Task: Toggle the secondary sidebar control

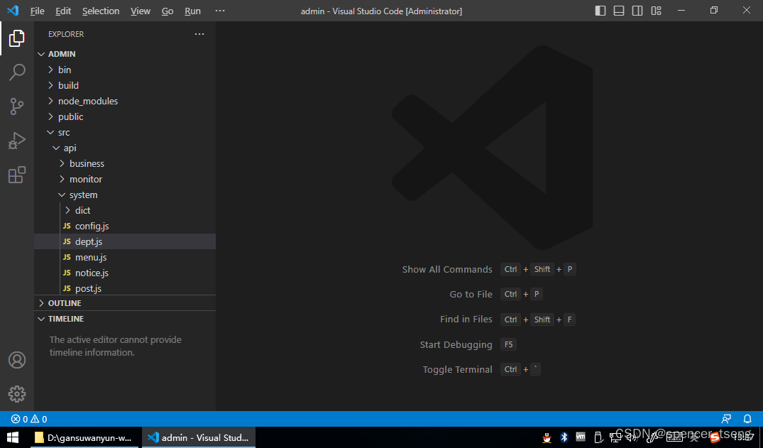Action: coord(637,10)
